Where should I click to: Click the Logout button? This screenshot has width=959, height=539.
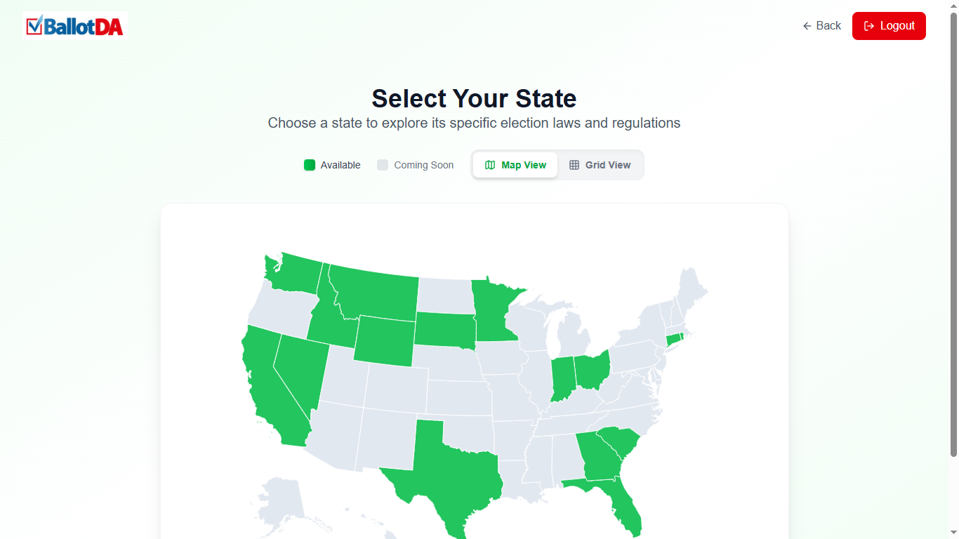click(889, 26)
